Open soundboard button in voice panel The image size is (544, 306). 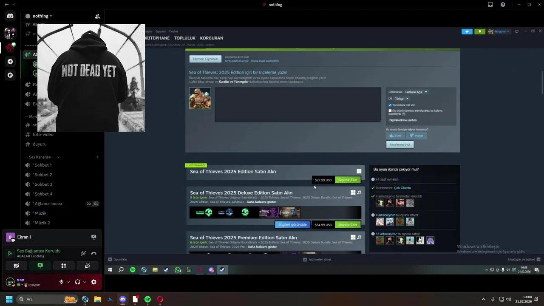click(x=88, y=266)
